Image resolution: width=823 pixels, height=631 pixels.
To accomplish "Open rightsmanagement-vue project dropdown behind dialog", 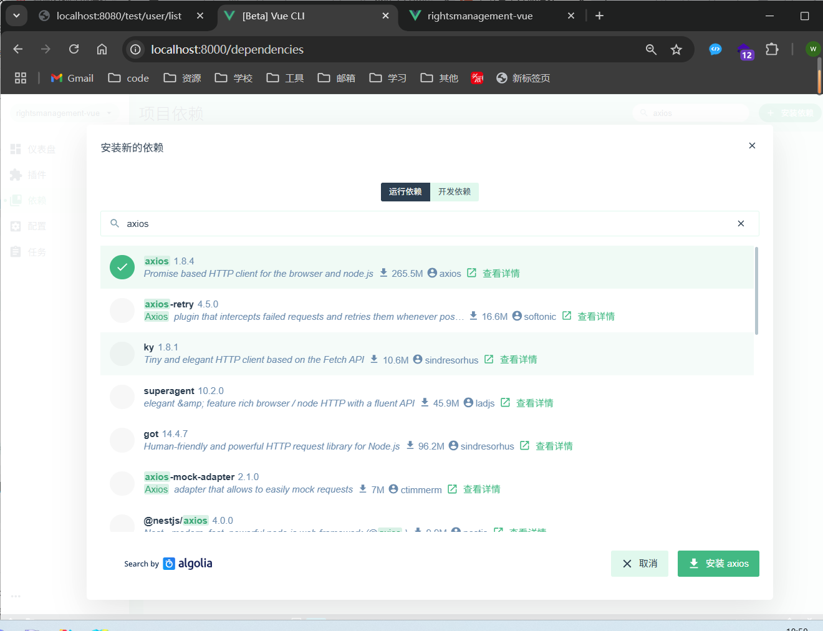I will [64, 113].
